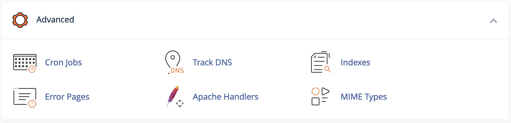
Task: Open the Cron Jobs link
Action: (63, 62)
